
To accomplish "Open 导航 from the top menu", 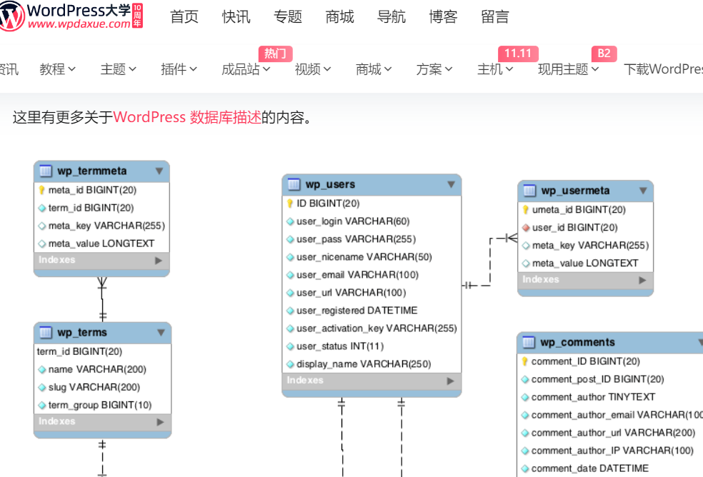I will pyautogui.click(x=392, y=17).
